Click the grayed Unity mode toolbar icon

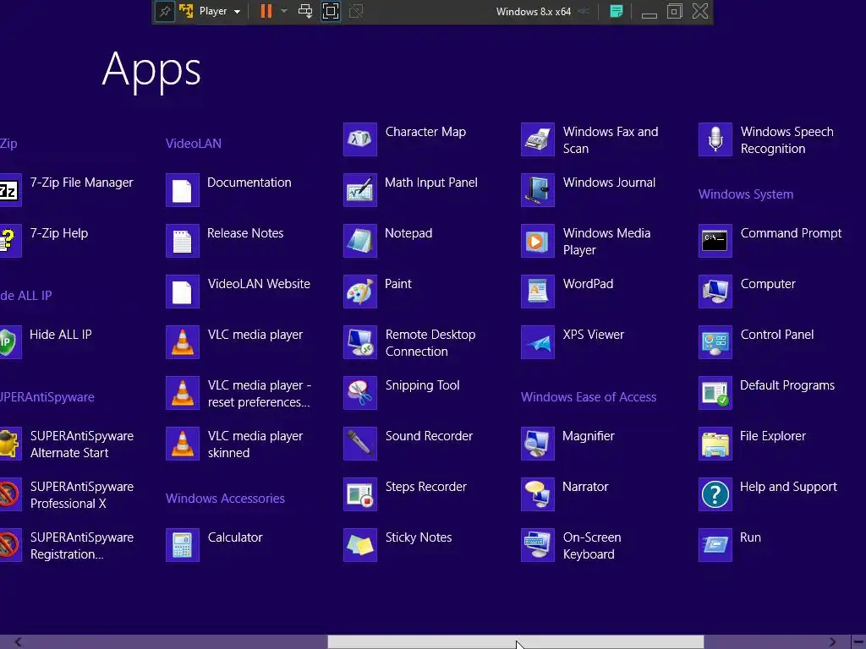tap(356, 12)
